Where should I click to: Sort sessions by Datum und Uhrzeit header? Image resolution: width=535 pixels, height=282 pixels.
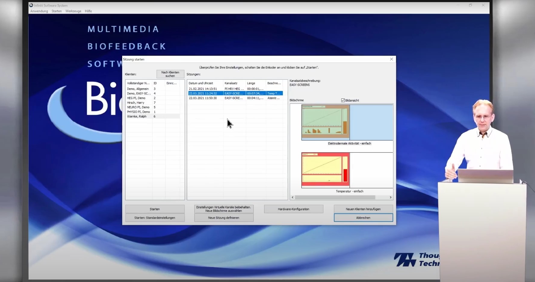(205, 83)
